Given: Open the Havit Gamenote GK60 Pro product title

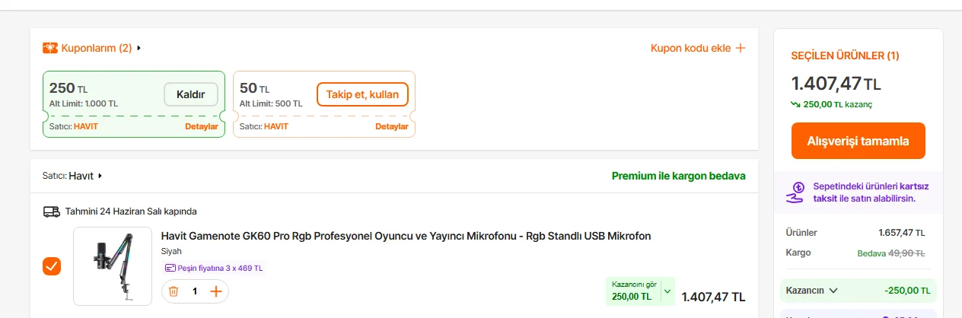Looking at the screenshot, I should (406, 236).
